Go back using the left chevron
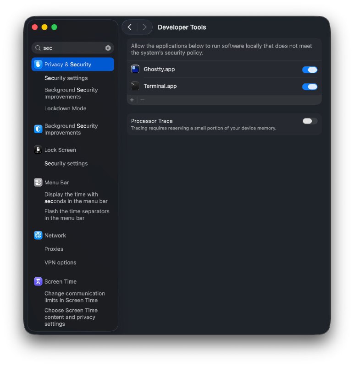Screen dimensions: 354x366 click(130, 27)
